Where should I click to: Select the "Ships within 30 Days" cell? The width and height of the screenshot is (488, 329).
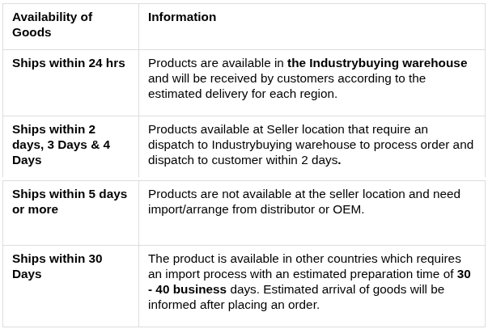pyautogui.click(x=57, y=266)
